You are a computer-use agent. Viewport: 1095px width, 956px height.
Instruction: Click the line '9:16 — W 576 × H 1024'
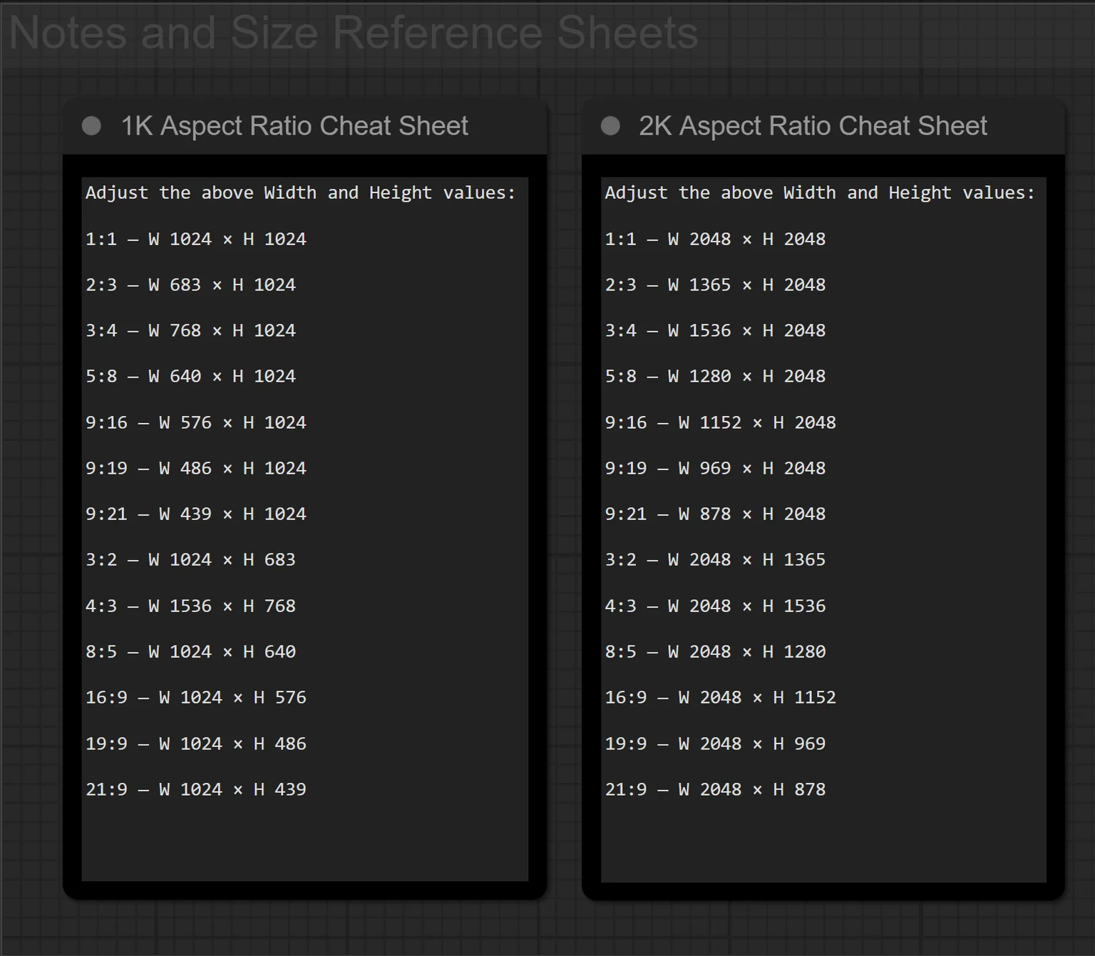196,422
